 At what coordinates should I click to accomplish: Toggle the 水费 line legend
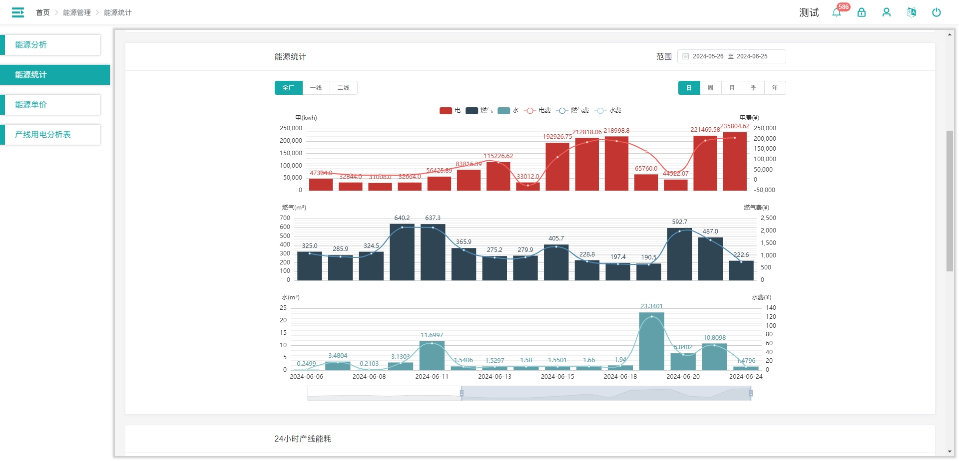tap(608, 110)
